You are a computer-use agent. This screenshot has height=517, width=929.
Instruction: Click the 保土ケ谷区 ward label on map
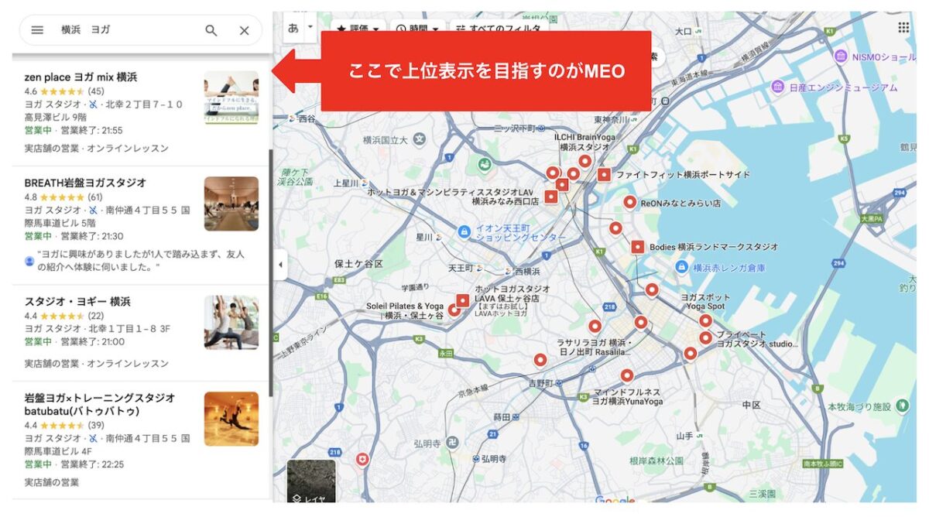(359, 264)
